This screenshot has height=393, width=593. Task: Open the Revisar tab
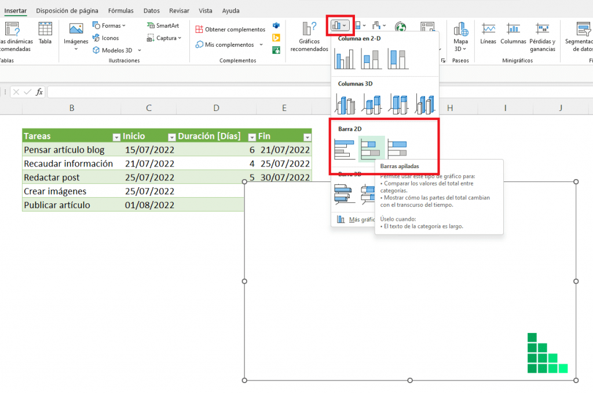179,10
